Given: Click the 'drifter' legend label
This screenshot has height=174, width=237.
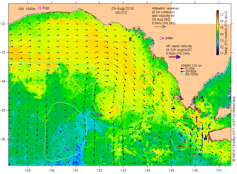Looking at the screenshot, I should click(x=169, y=38).
